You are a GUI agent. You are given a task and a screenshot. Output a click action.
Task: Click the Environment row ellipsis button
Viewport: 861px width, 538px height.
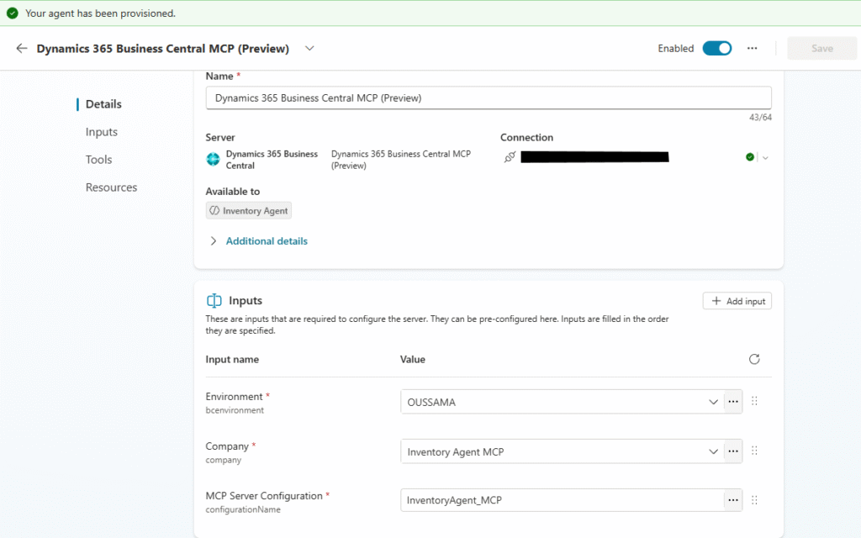coord(733,402)
